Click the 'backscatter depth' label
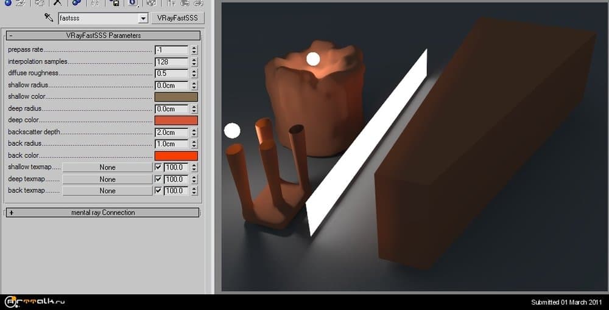The image size is (609, 310). pyautogui.click(x=34, y=132)
